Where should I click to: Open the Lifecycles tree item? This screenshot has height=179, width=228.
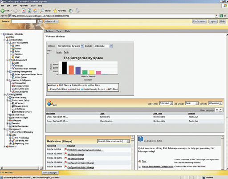(16, 121)
